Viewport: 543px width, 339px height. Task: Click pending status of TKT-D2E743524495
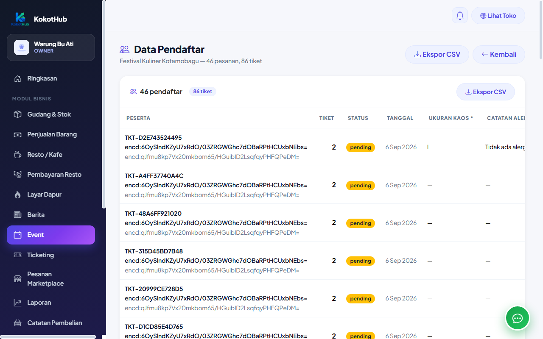coord(361,147)
